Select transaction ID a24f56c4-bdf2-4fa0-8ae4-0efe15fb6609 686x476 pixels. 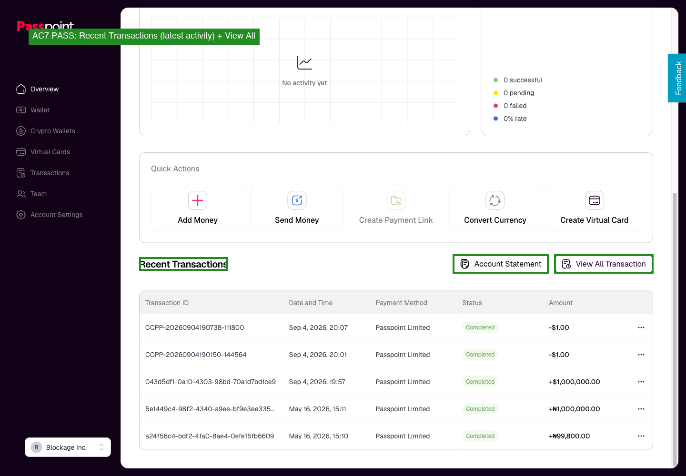click(x=210, y=436)
